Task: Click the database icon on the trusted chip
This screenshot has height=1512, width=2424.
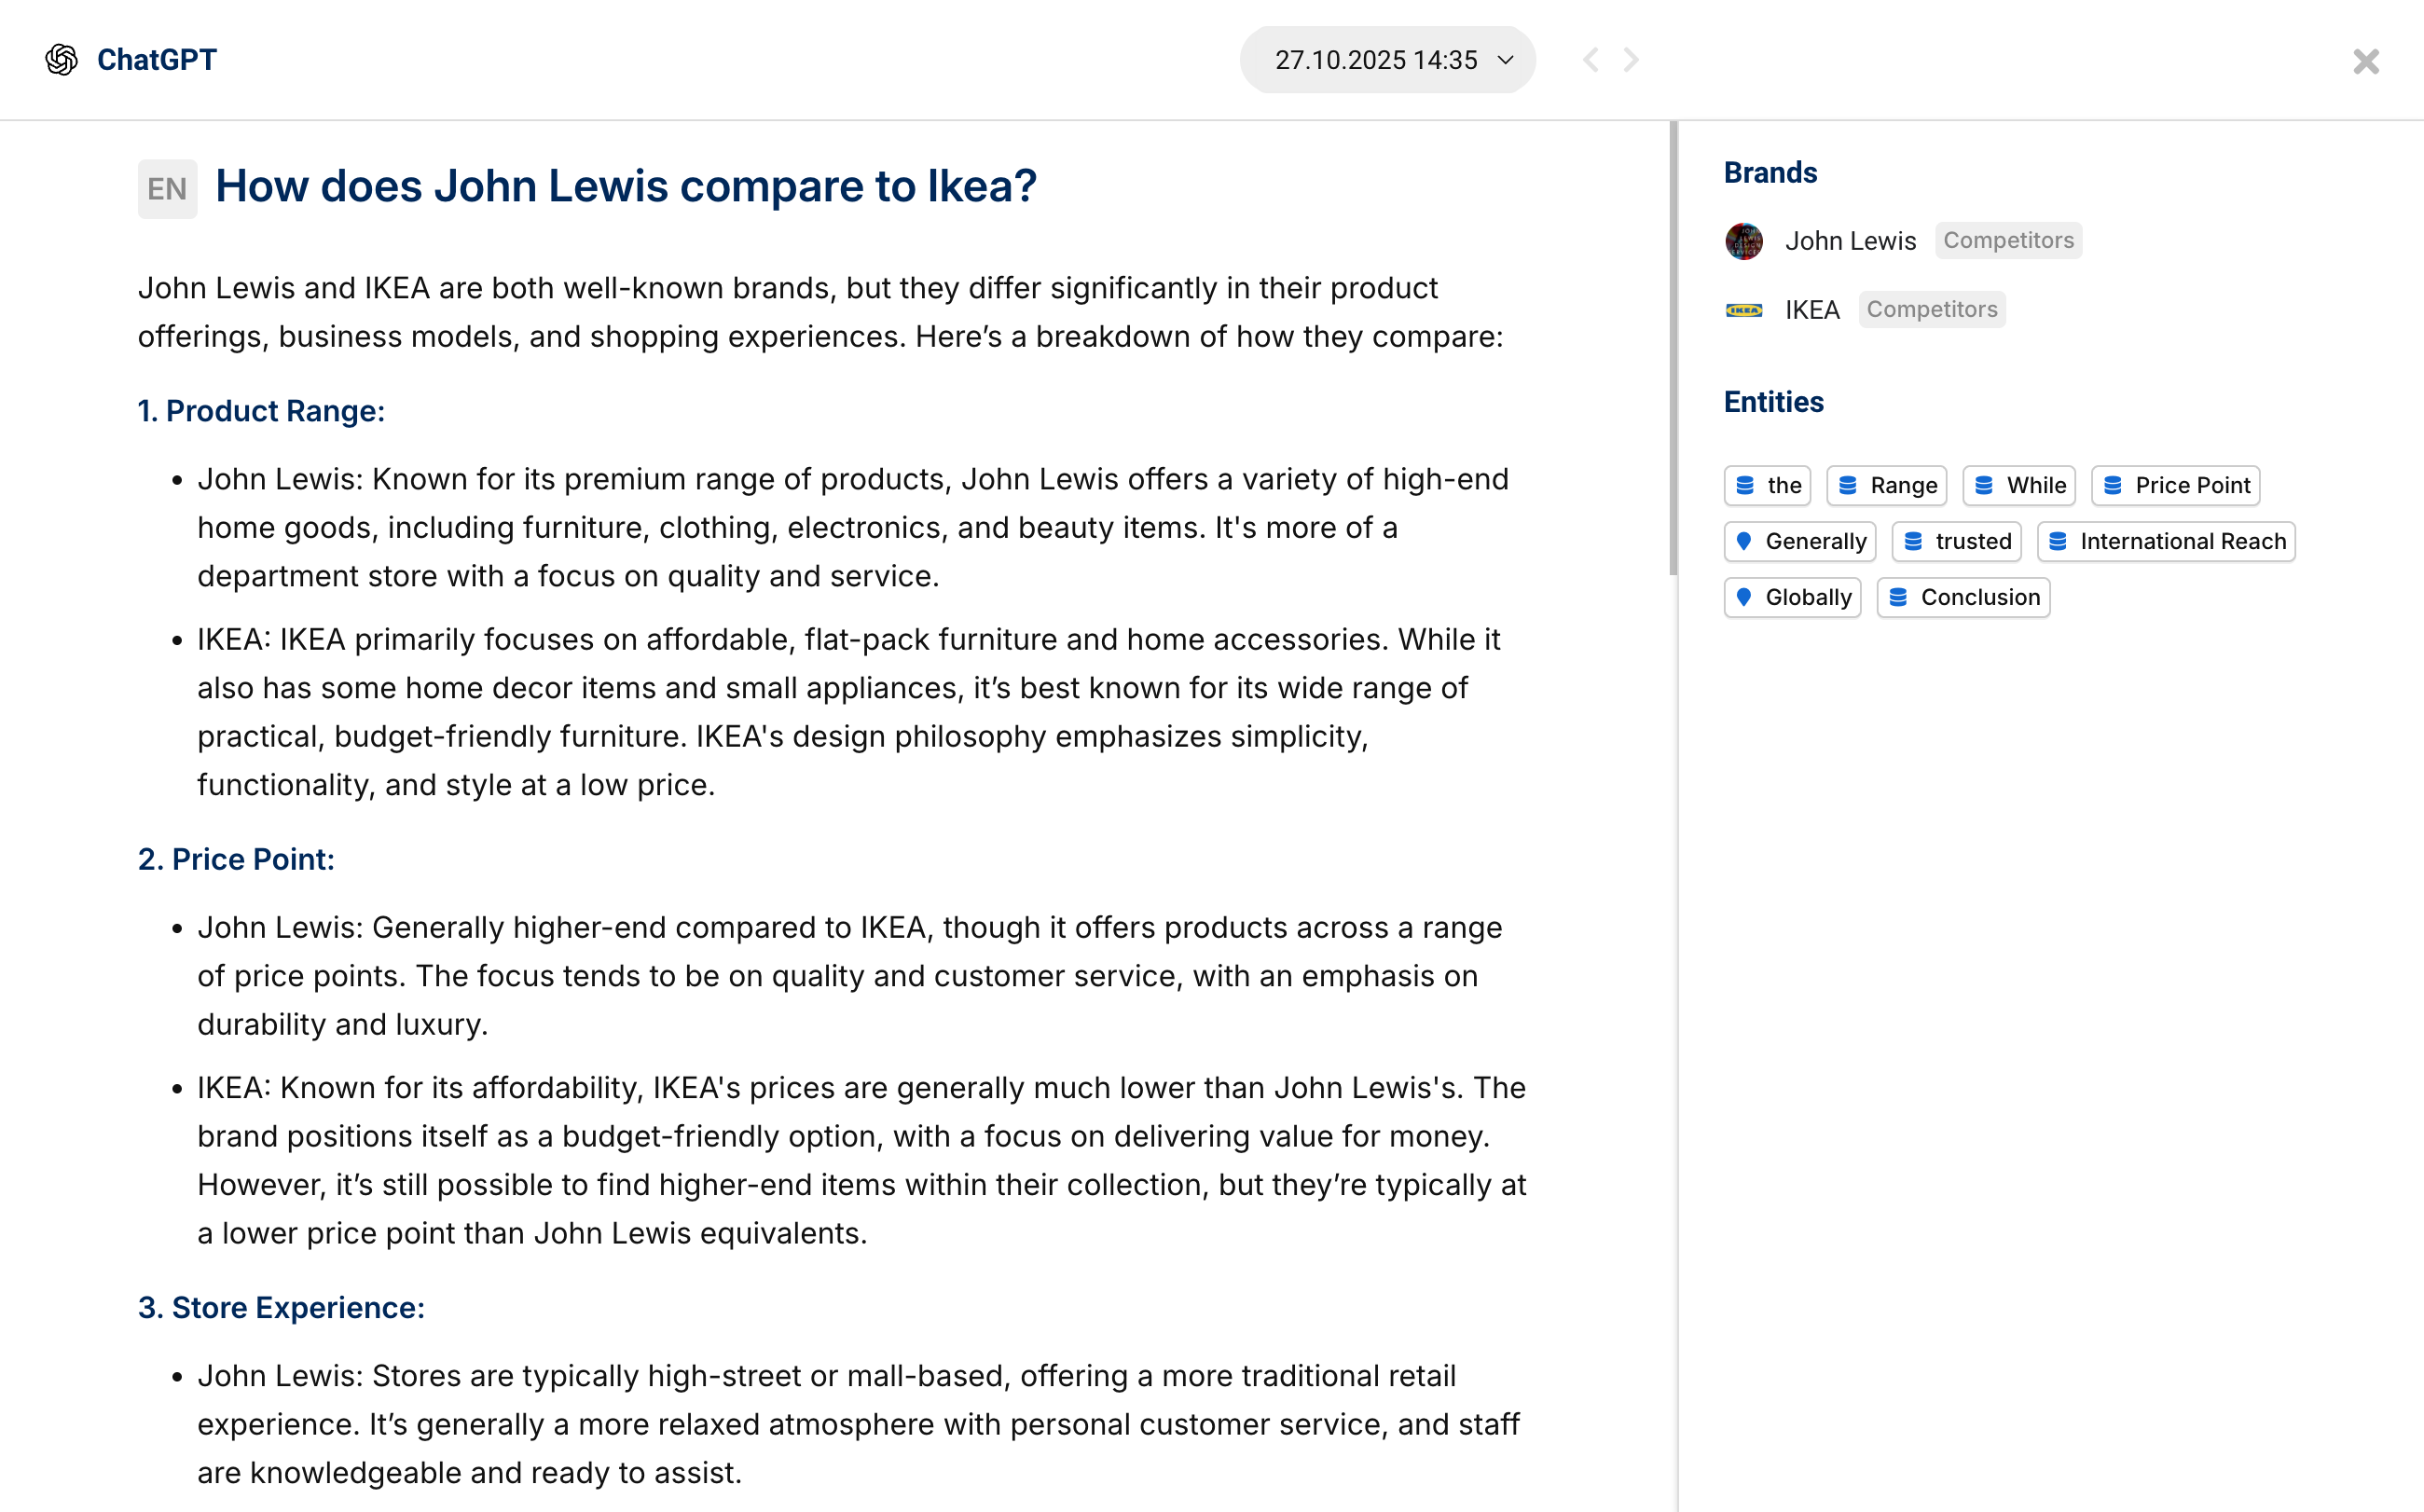Action: [x=1913, y=541]
